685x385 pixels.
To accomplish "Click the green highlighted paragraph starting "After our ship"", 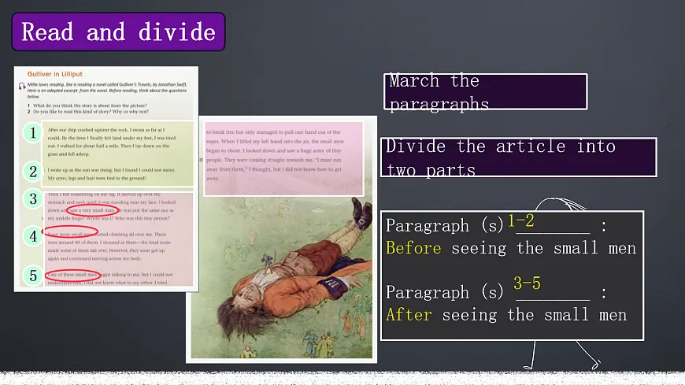I will point(117,140).
